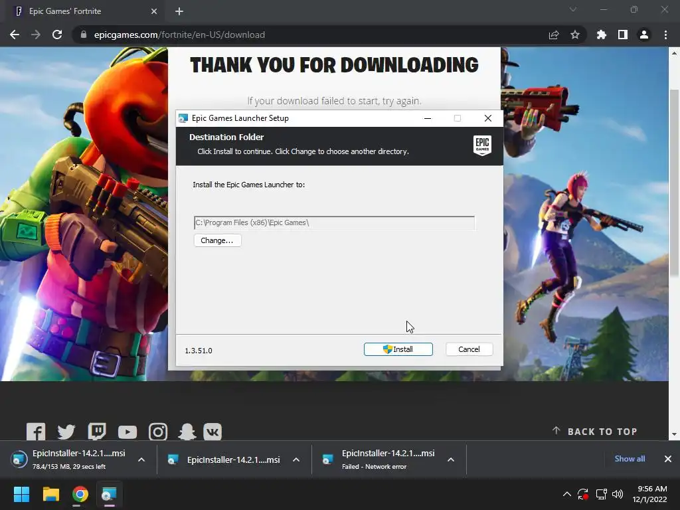Go back in Chrome browser
This screenshot has height=510, width=680.
point(15,35)
